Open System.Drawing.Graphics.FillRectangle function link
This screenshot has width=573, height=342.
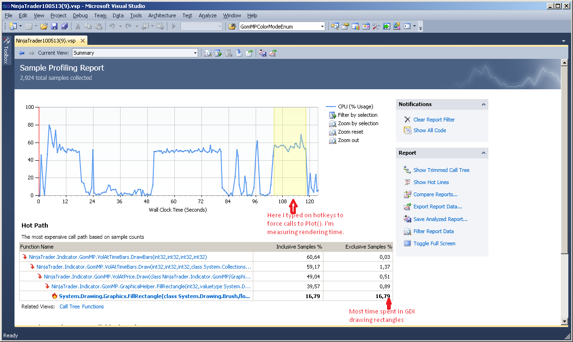154,296
